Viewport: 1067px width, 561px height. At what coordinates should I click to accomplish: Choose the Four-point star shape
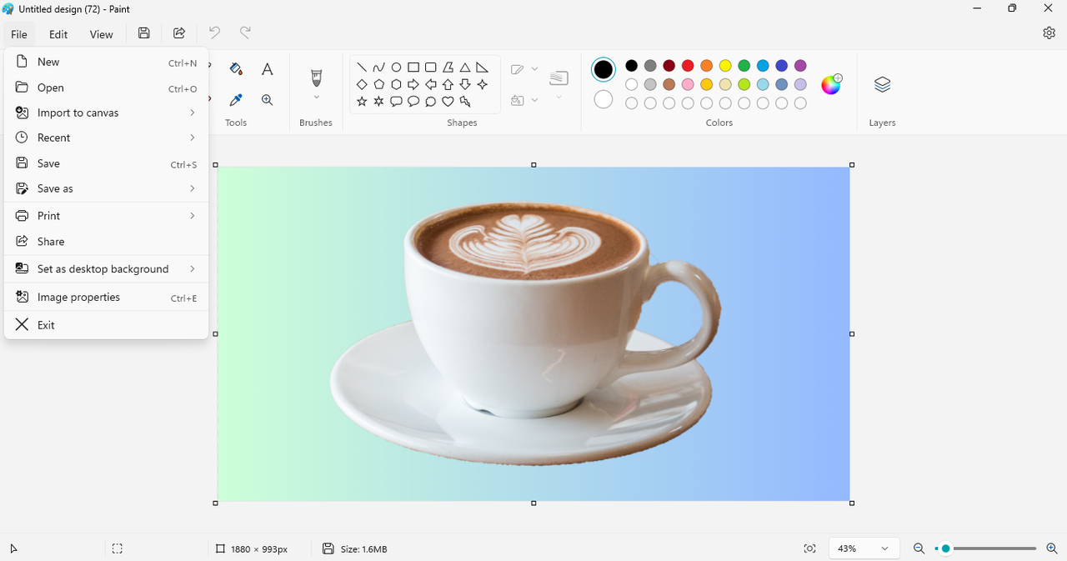pyautogui.click(x=482, y=84)
